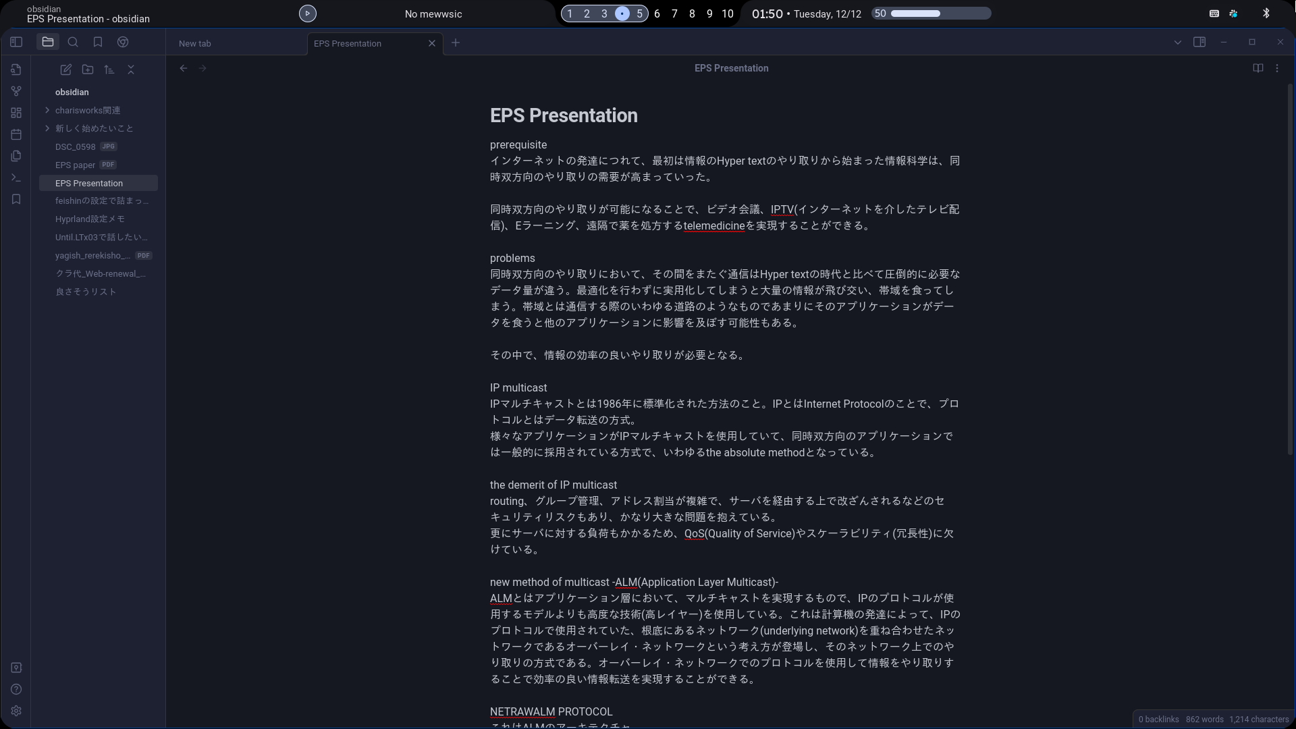Click the Bluetooth icon in the top bar
This screenshot has height=729, width=1296.
1266,13
